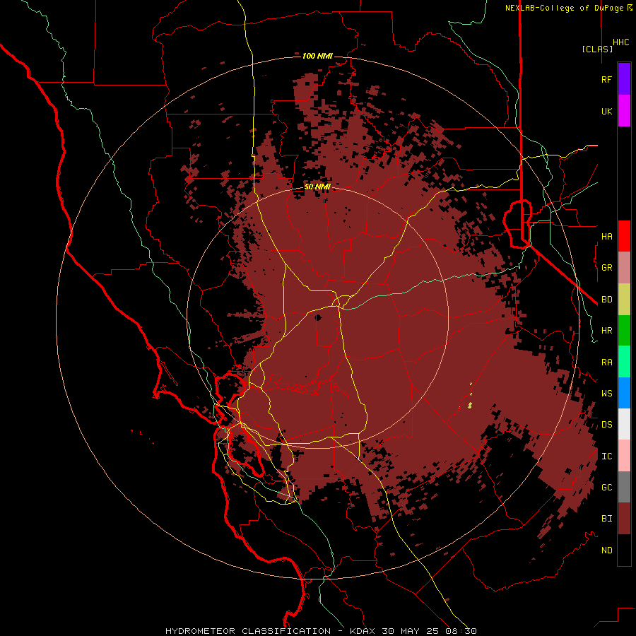The width and height of the screenshot is (636, 636).
Task: Click the "IC" legend label
Action: 606,457
